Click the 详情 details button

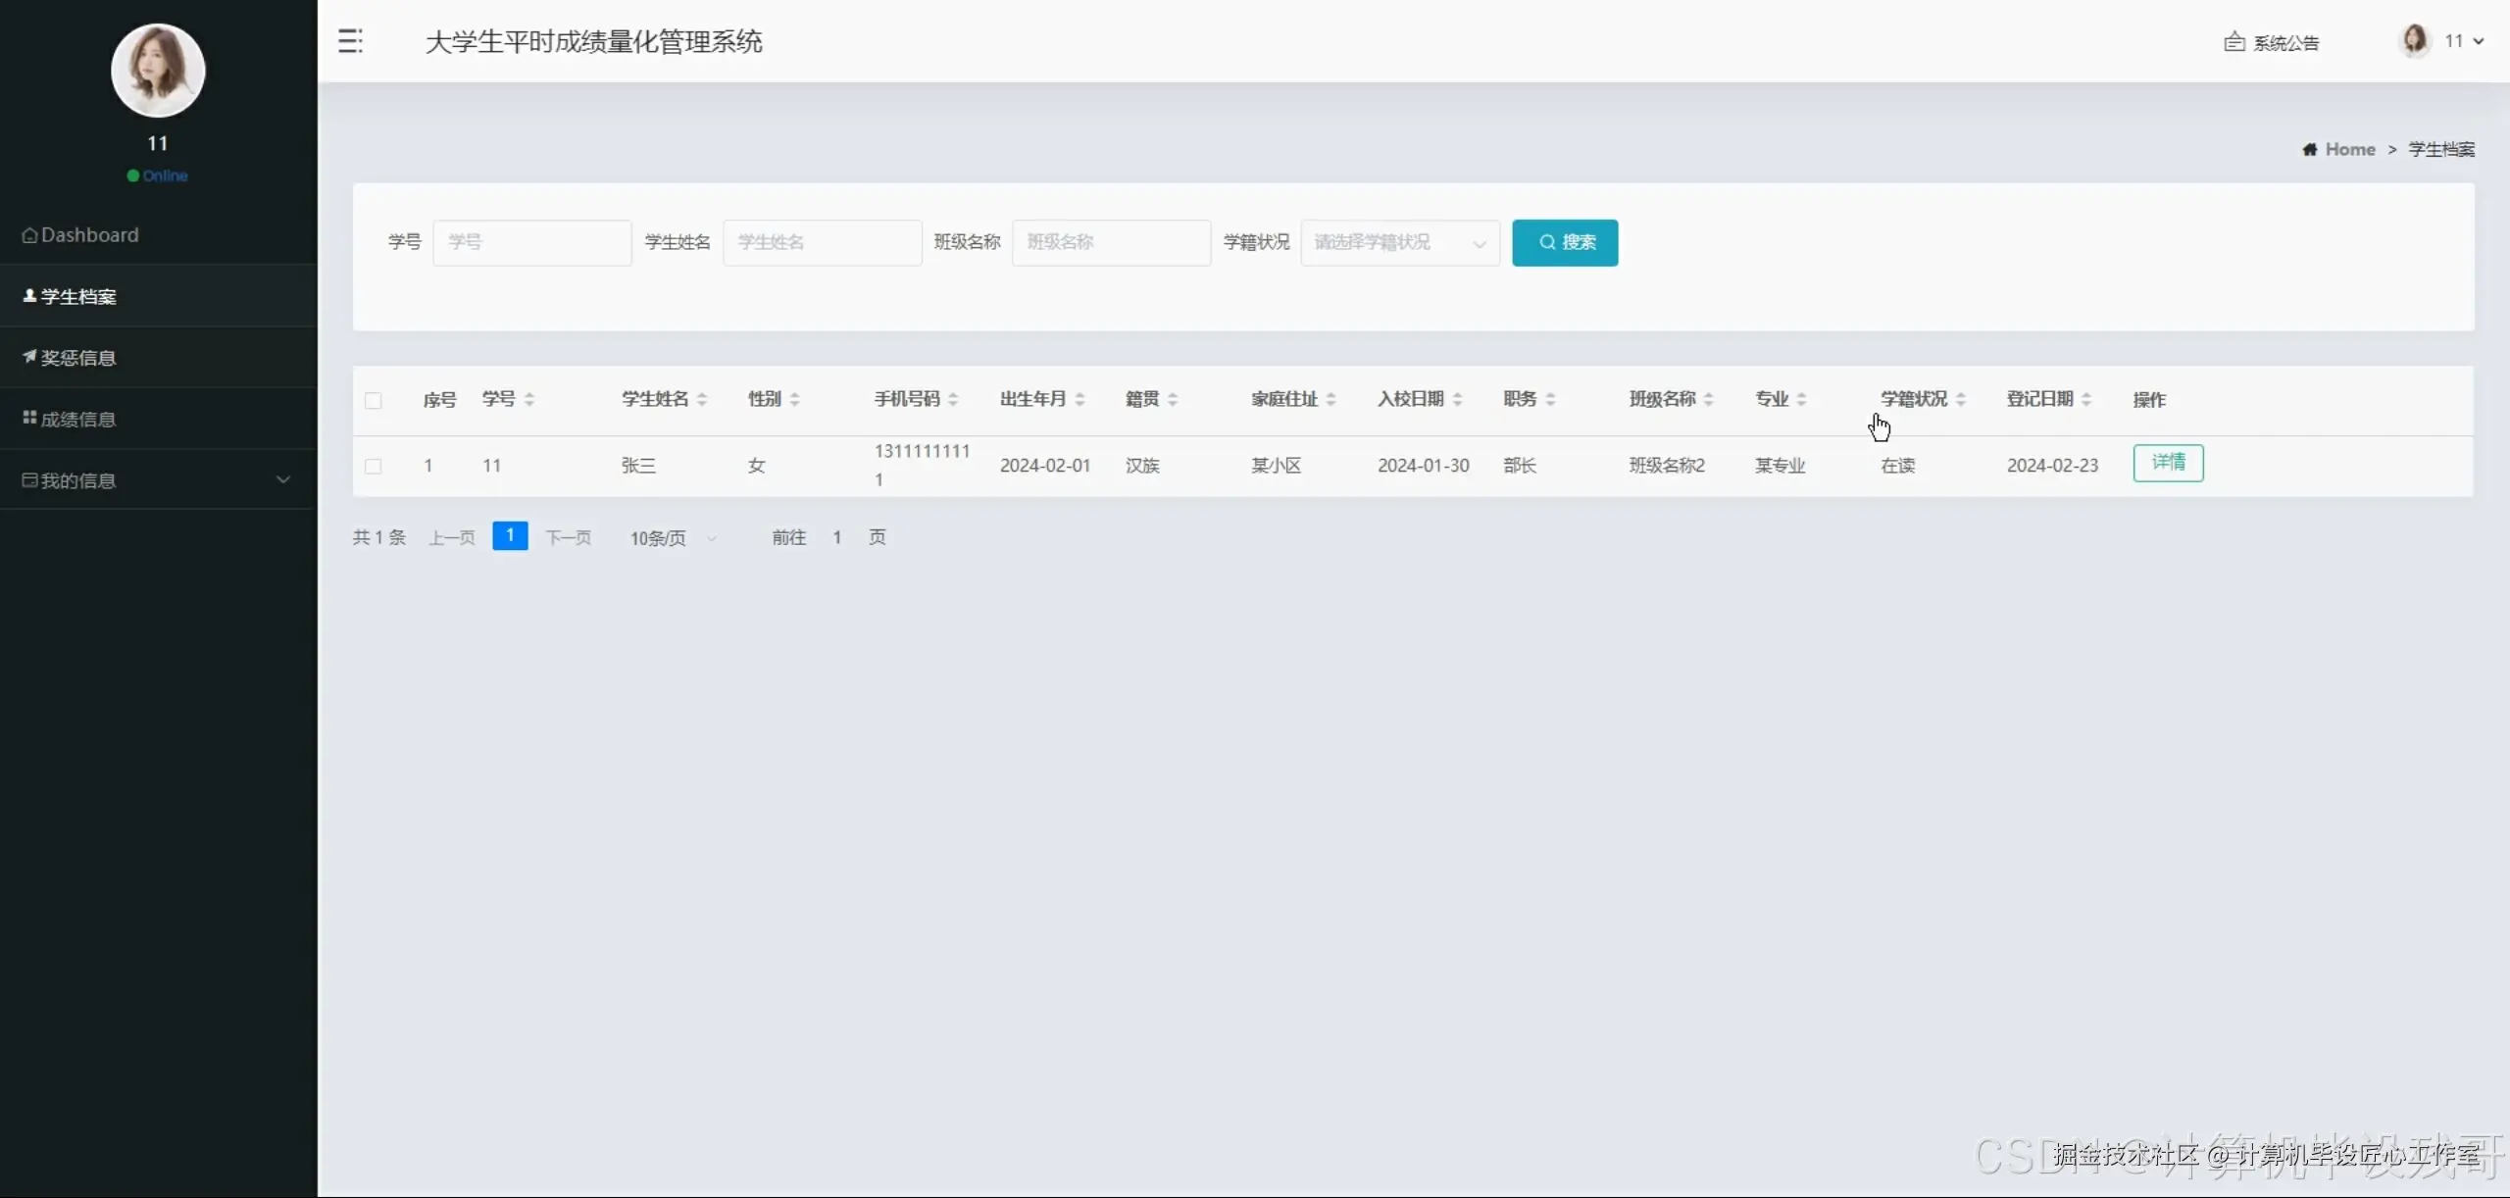pos(2168,463)
